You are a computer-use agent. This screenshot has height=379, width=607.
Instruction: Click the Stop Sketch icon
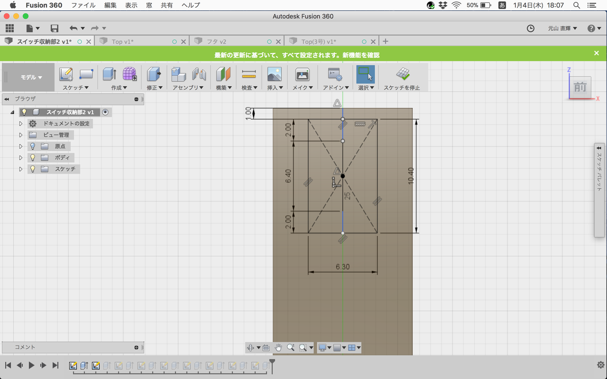tap(403, 74)
